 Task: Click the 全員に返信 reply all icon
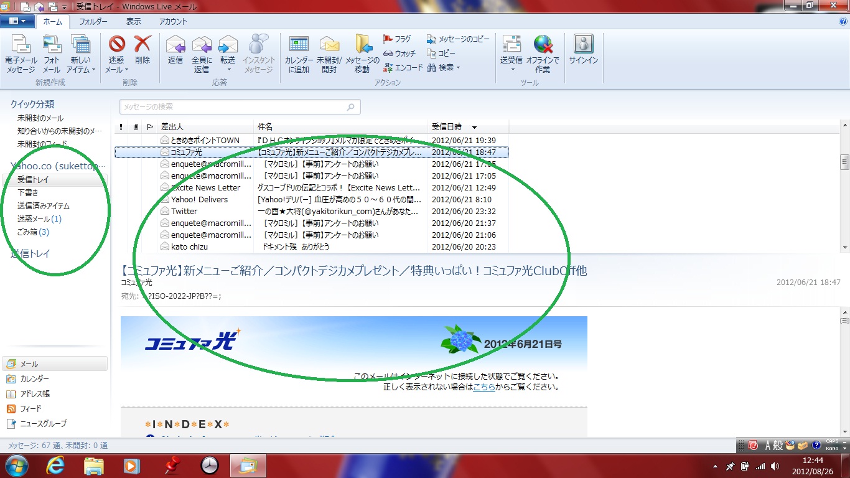click(202, 45)
